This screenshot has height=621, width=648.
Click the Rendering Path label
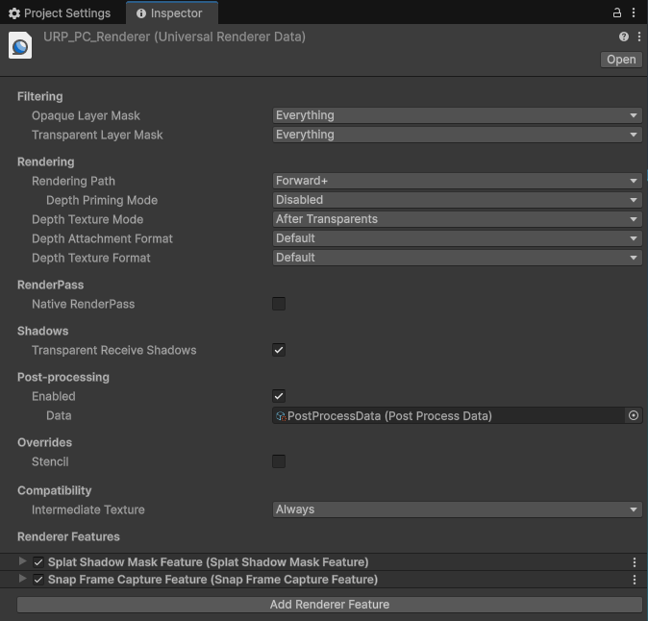point(74,181)
